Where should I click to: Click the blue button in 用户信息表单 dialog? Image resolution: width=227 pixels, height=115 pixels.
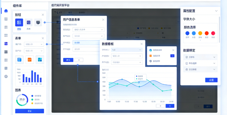pyautogui.click(x=68, y=60)
